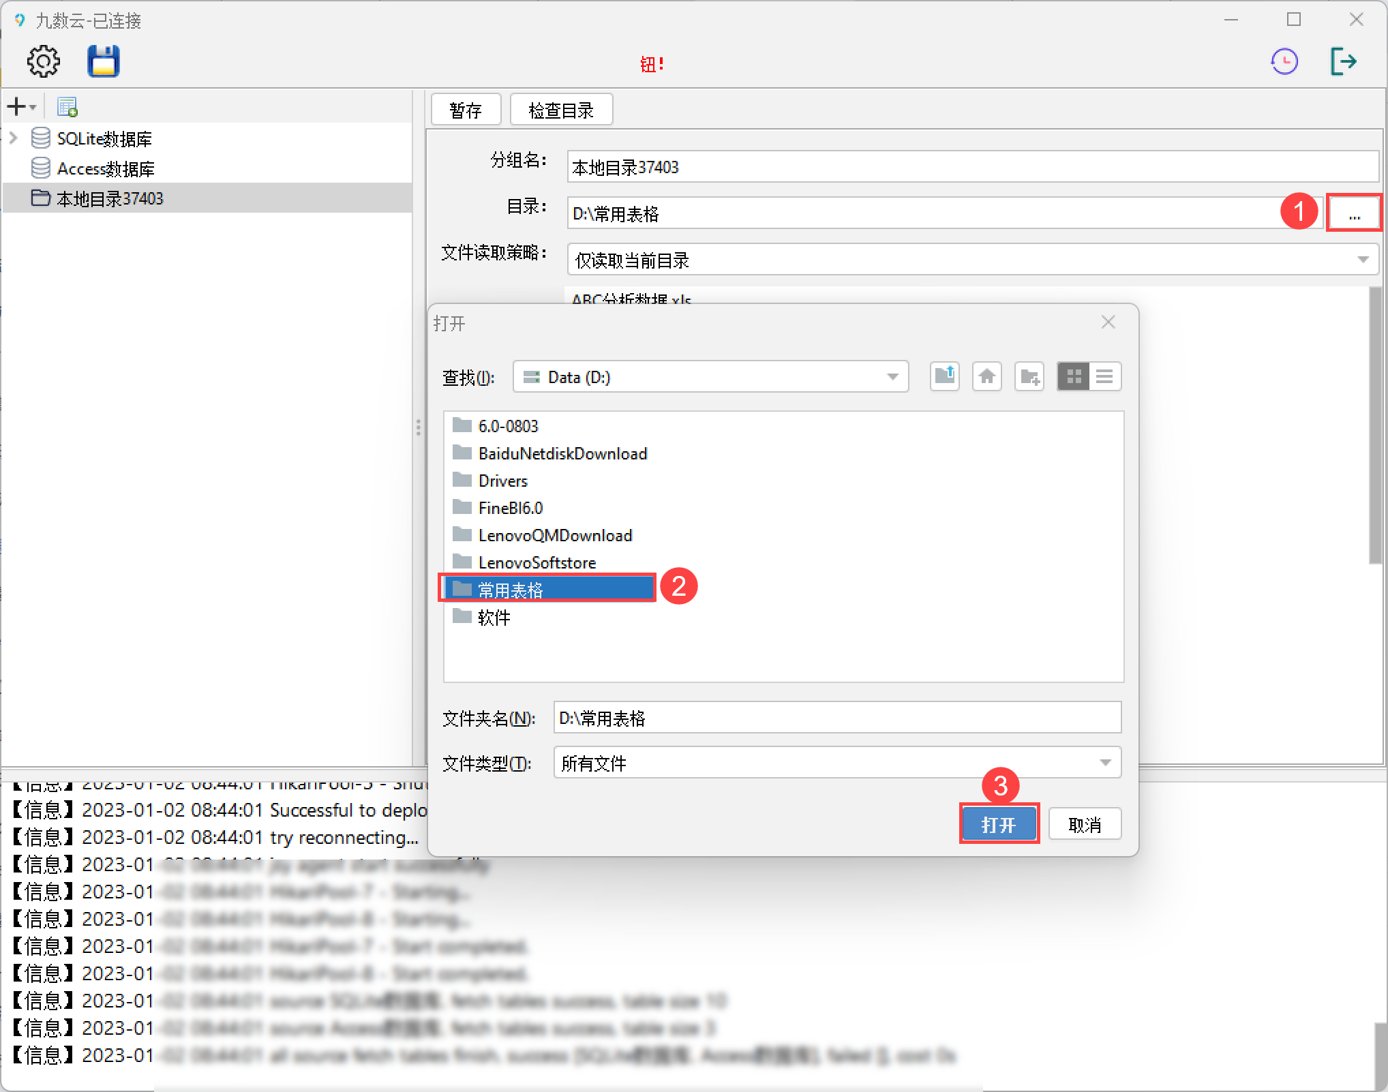Click the add table icon in sidebar

pyautogui.click(x=67, y=107)
